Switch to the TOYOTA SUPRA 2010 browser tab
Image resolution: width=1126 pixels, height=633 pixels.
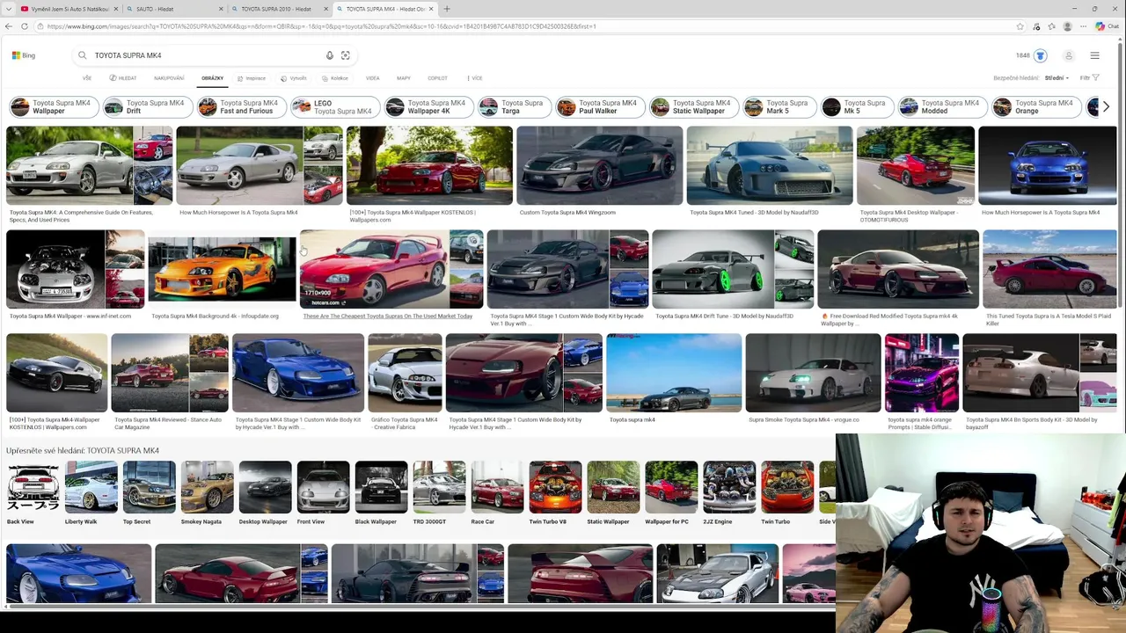280,9
